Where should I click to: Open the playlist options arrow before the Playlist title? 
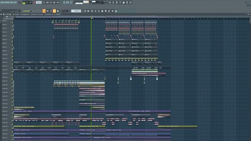13,14
